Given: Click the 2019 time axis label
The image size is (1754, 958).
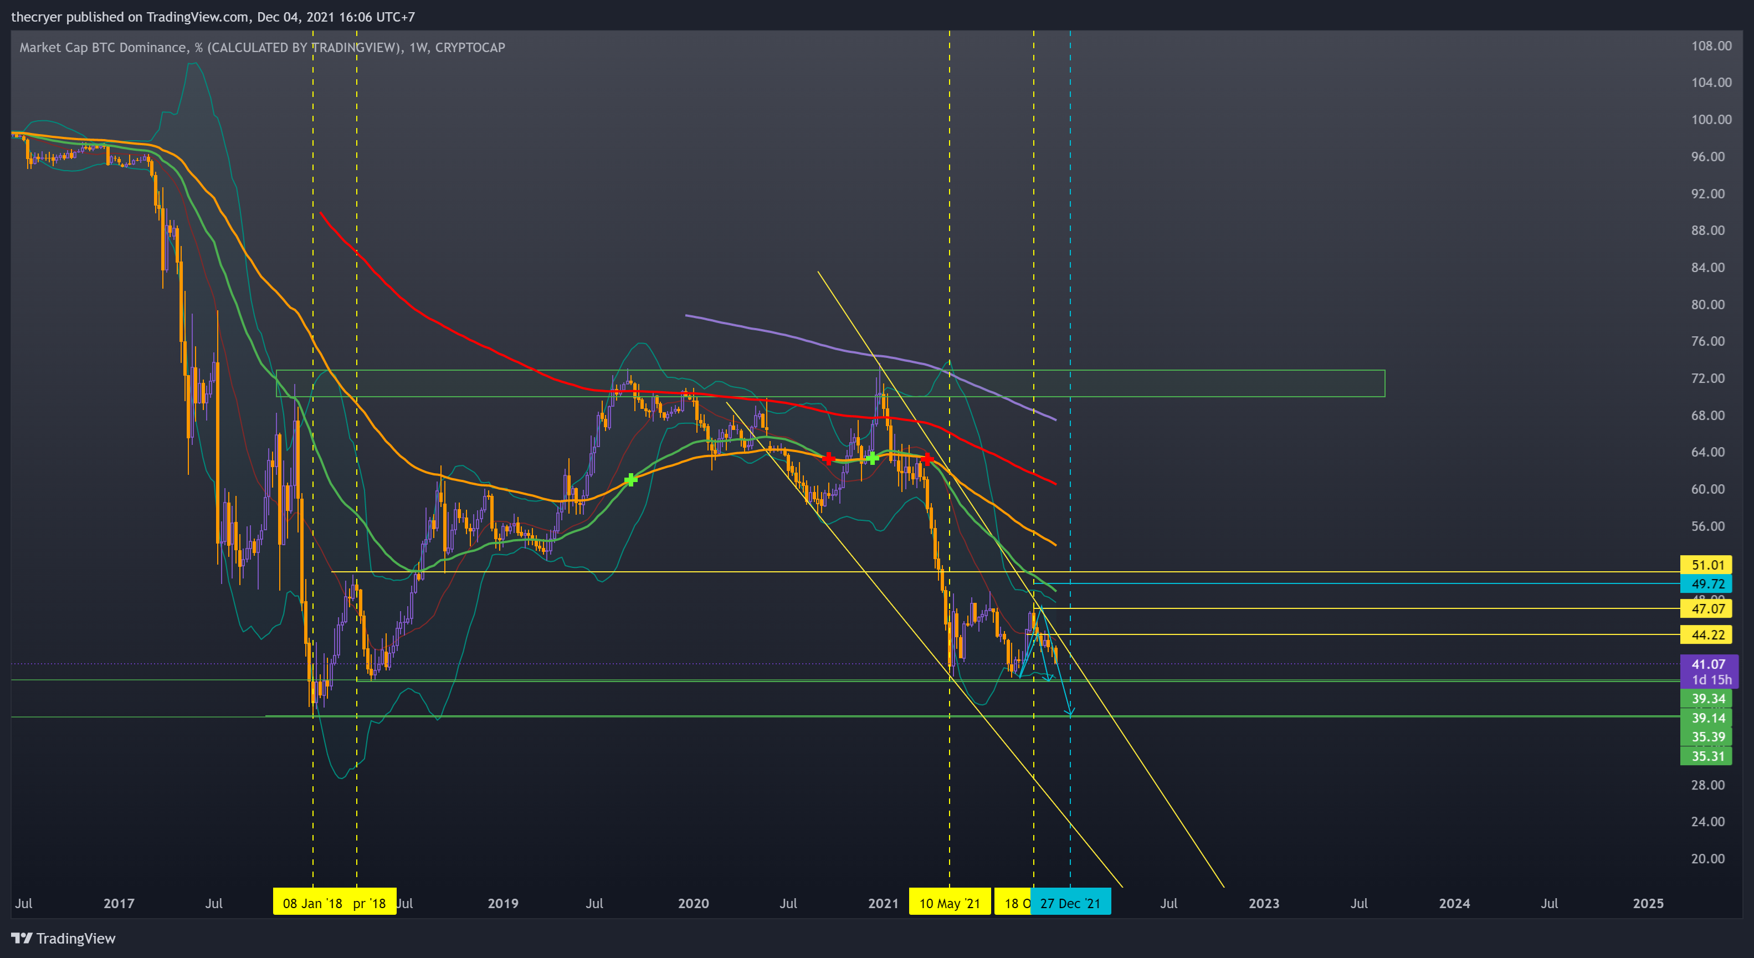Looking at the screenshot, I should click(x=503, y=903).
